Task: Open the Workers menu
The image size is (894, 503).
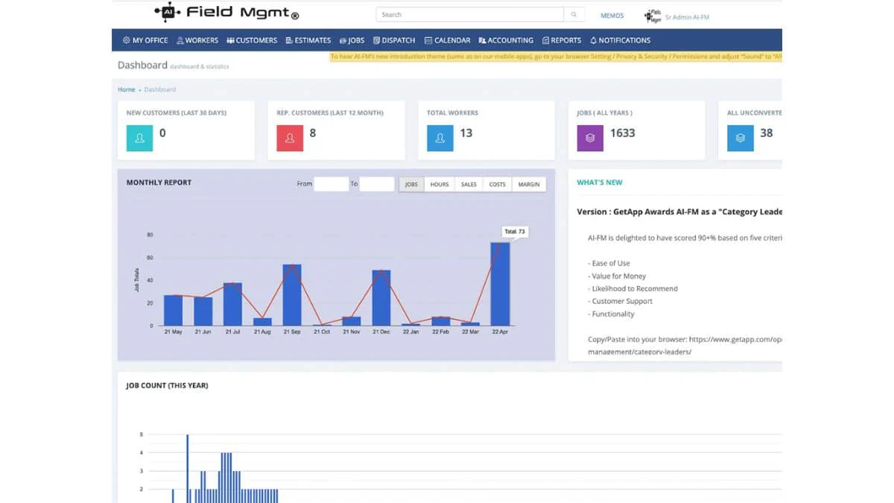Action: [197, 40]
